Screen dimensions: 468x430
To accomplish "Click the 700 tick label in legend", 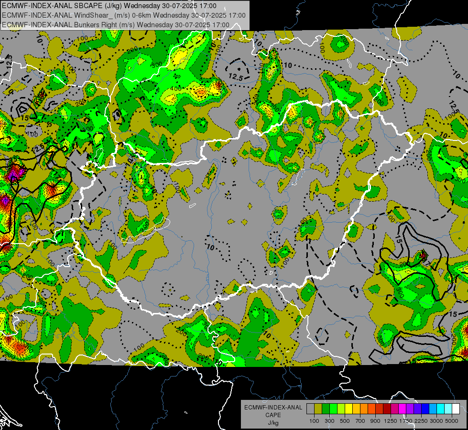I will (x=360, y=421).
